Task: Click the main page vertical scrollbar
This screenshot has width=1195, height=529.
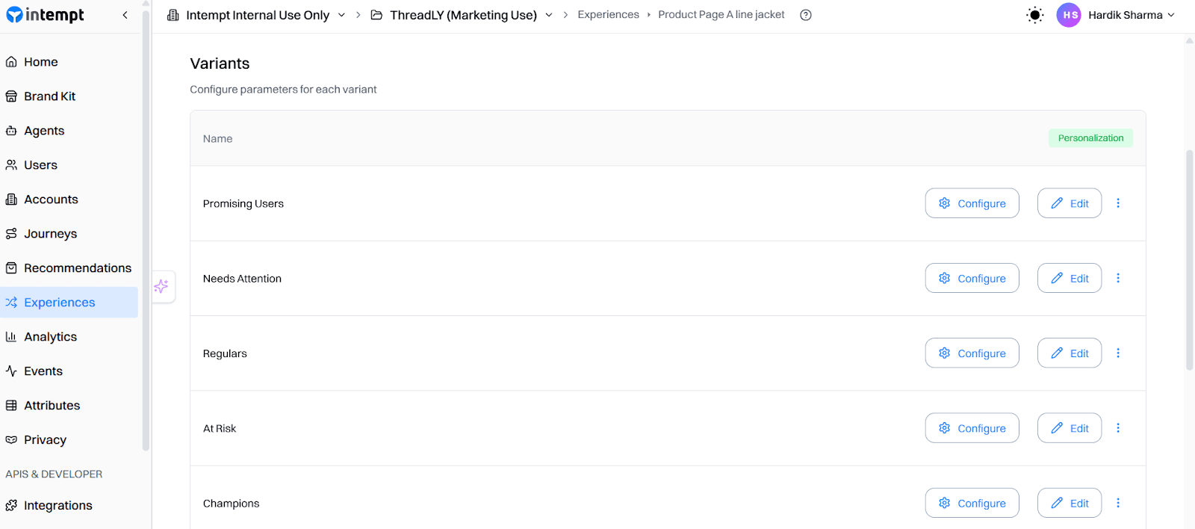Action: 1190,260
